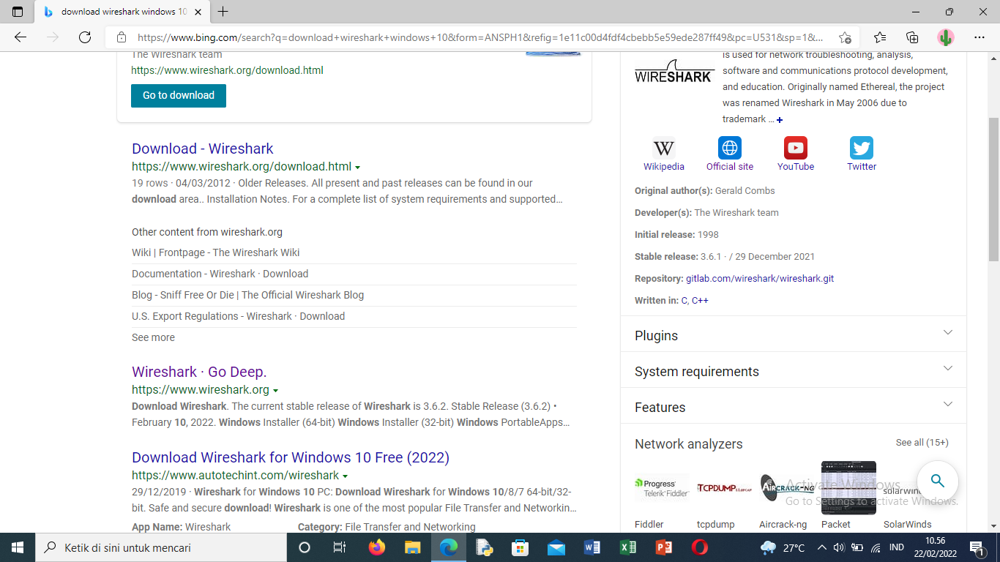The height and width of the screenshot is (562, 1000).
Task: Open Edge settings and more menu
Action: point(980,37)
